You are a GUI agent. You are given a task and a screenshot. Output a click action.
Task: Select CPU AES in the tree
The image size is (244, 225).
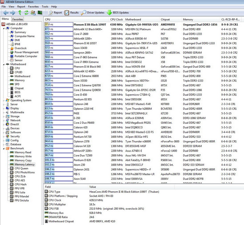[x=20, y=180]
